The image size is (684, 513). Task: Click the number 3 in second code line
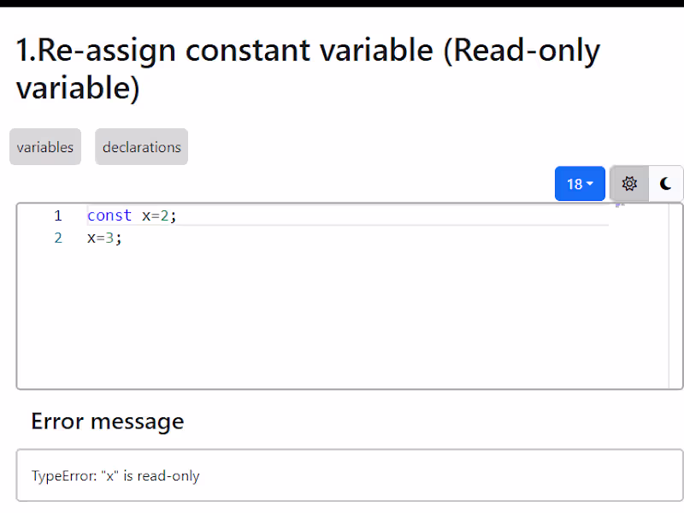click(110, 238)
